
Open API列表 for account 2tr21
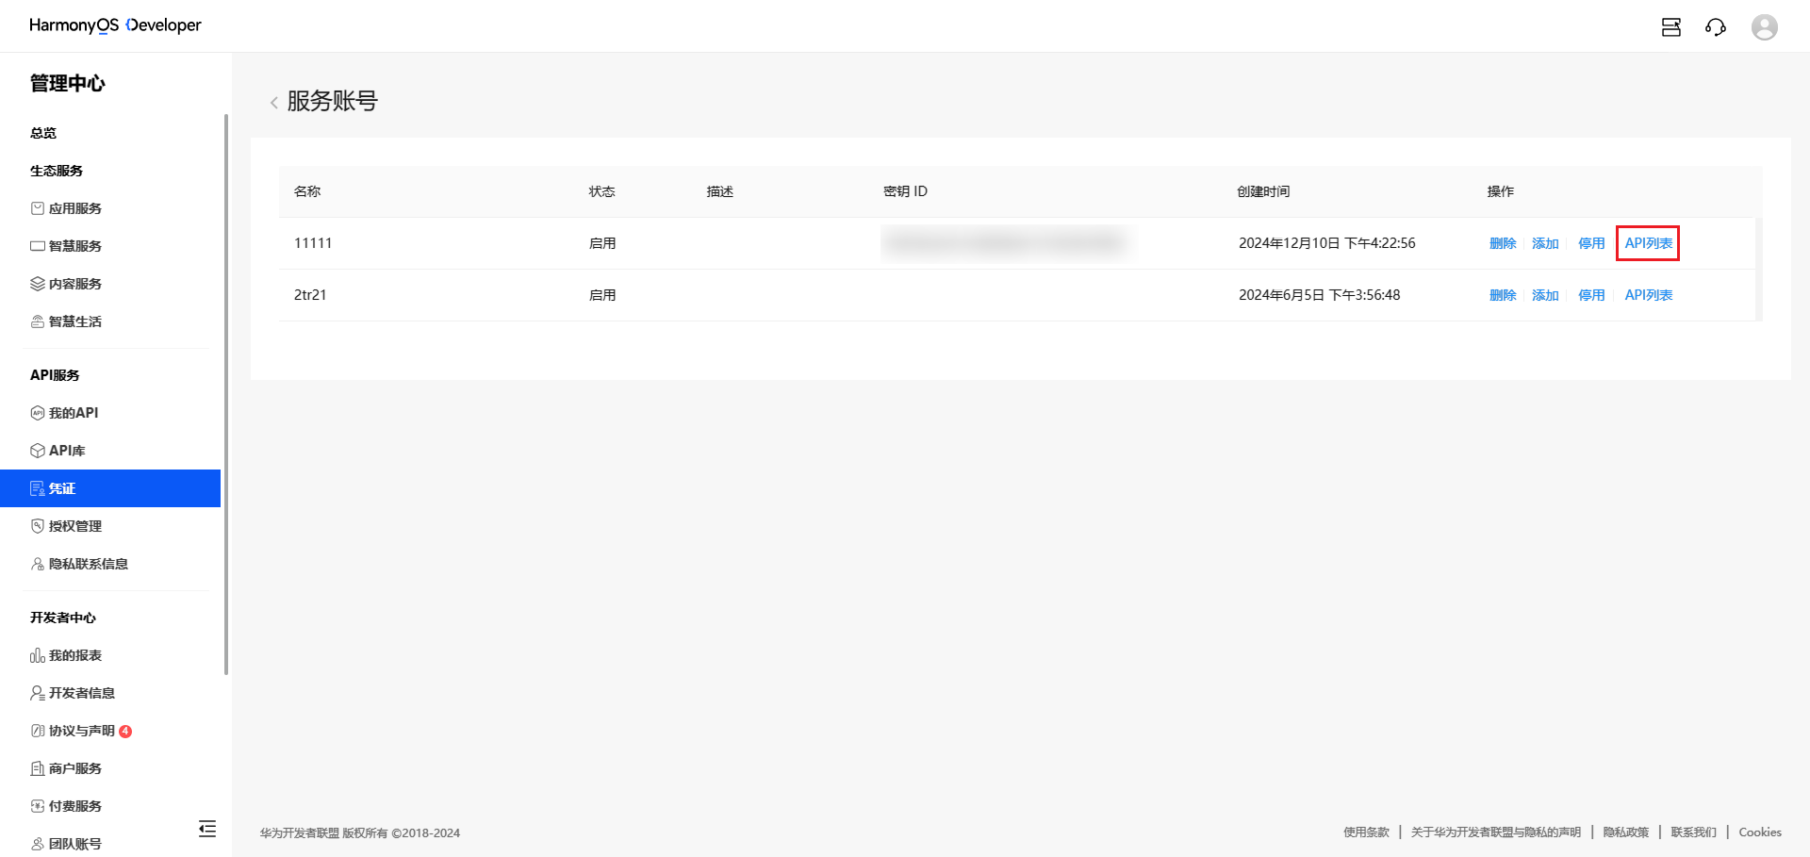tap(1648, 294)
